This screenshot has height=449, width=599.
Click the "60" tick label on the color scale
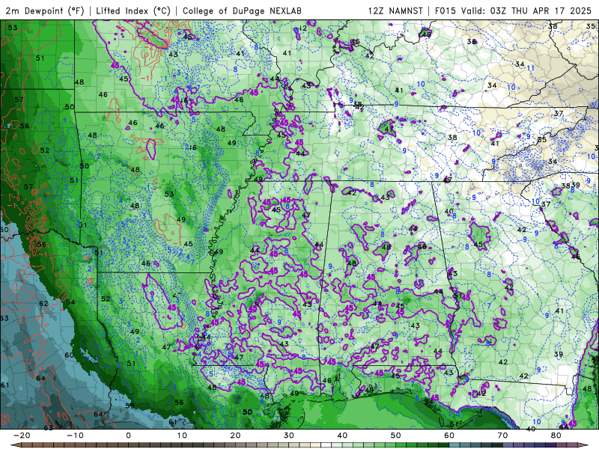[449, 436]
